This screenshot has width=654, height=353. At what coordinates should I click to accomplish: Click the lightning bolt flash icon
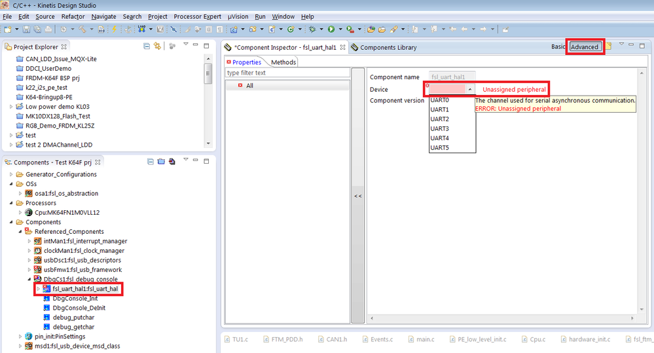point(114,29)
